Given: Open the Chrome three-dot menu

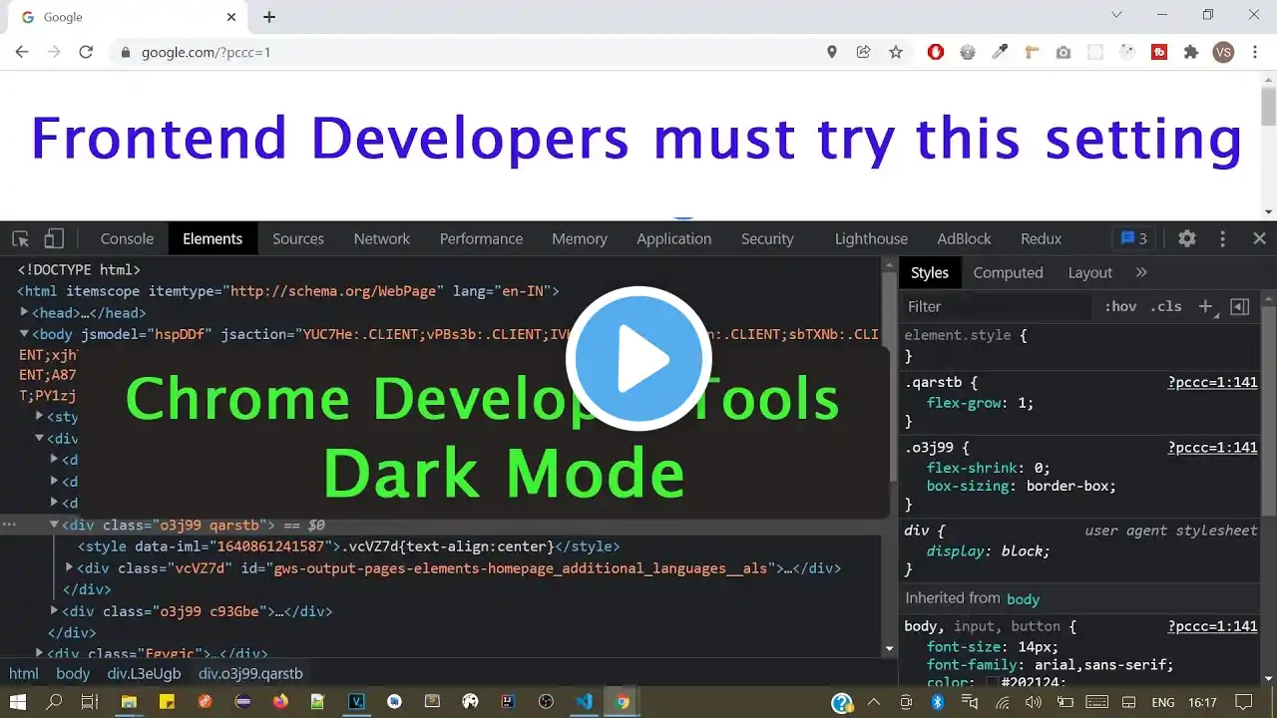Looking at the screenshot, I should [x=1255, y=52].
